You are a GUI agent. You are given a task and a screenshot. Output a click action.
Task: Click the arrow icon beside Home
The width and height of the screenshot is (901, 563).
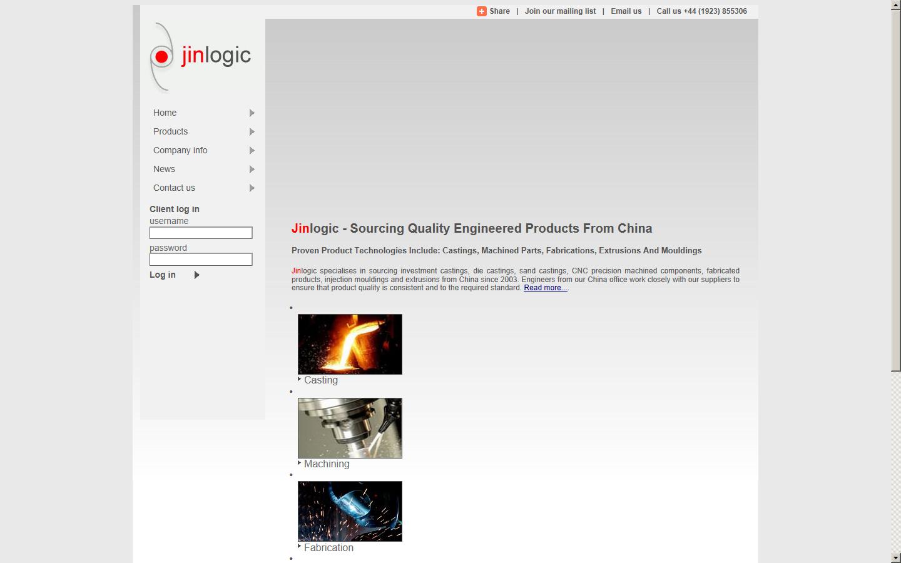point(252,113)
